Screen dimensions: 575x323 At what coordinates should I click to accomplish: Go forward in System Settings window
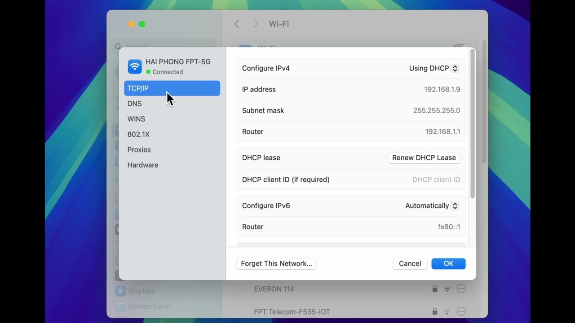click(256, 24)
